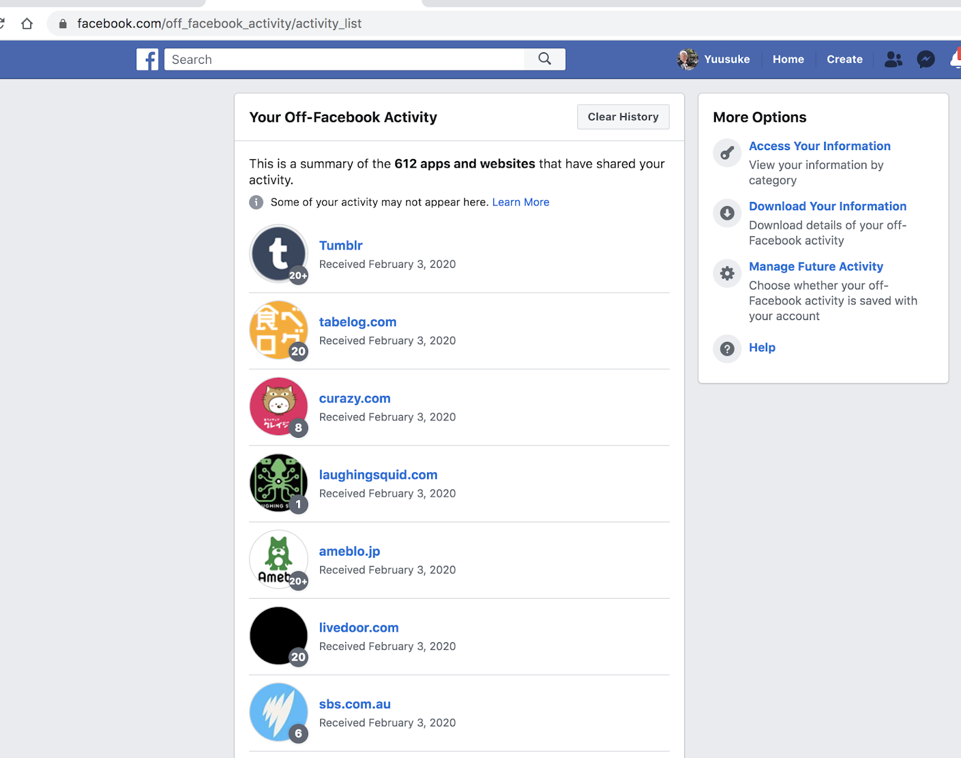This screenshot has height=758, width=961.
Task: Open the Tumblr activity entry
Action: [341, 246]
